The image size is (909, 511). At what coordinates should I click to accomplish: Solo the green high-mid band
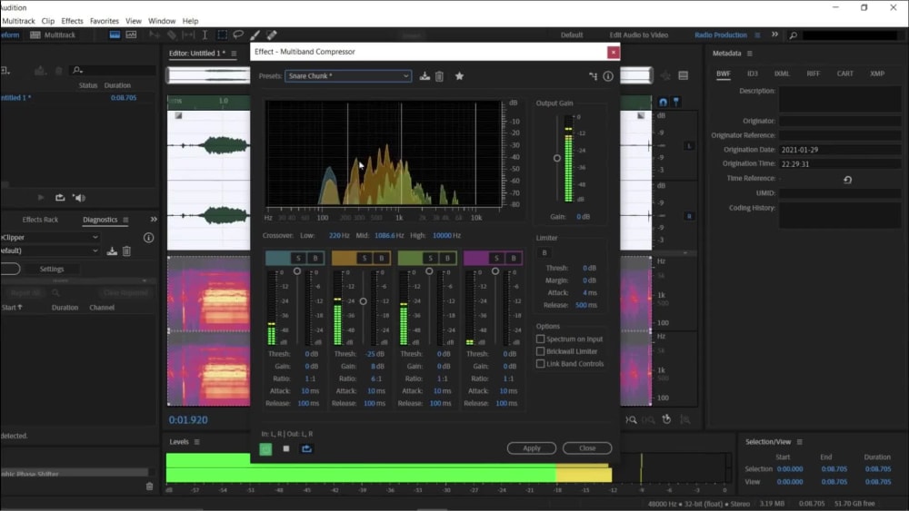(x=430, y=258)
